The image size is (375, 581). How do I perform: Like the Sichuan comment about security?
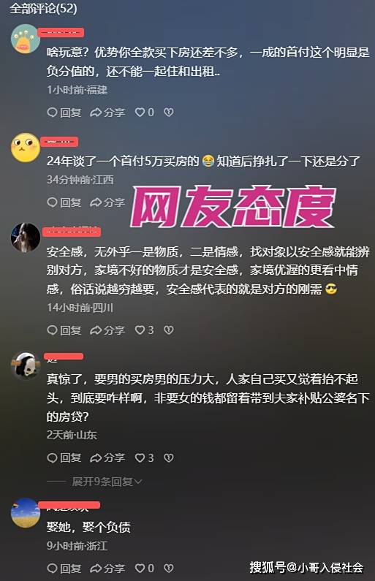pos(144,330)
